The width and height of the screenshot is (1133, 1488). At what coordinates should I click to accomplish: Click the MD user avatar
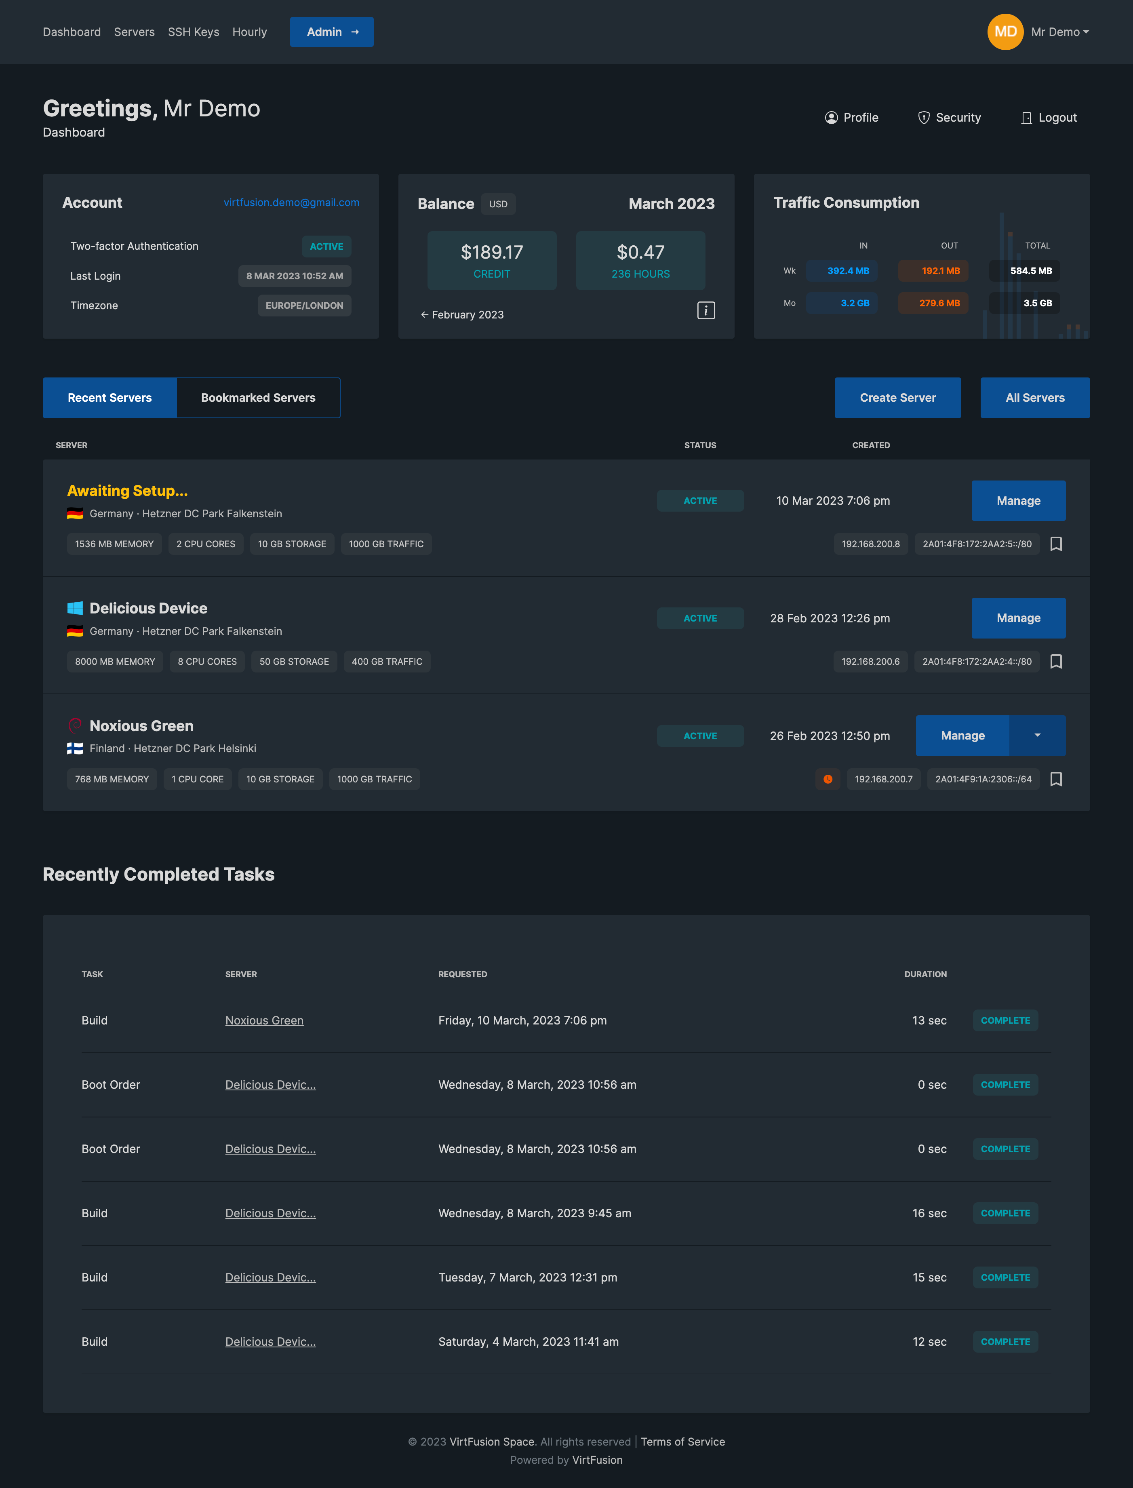(1005, 32)
